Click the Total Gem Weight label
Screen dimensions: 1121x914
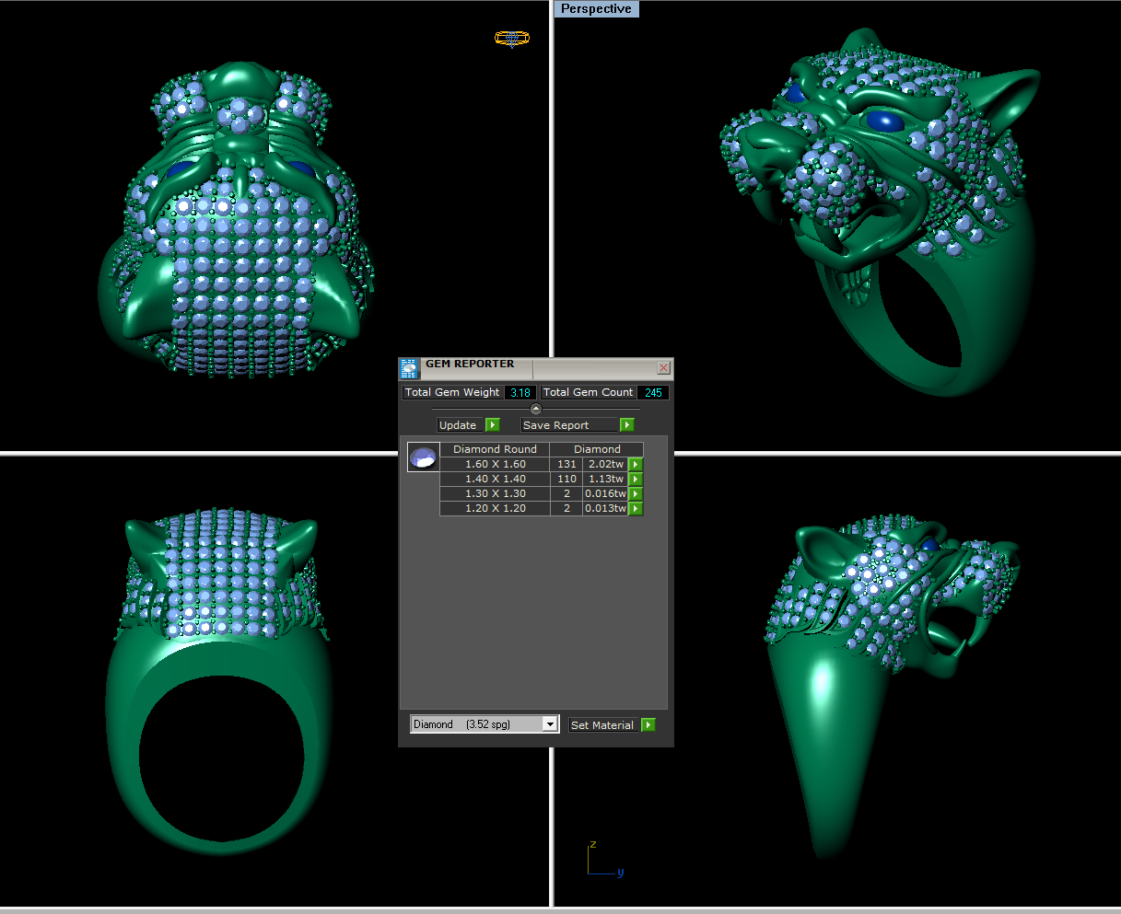tap(452, 392)
